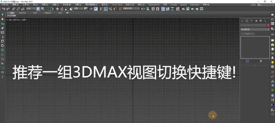Switch to the Motion command panel tab
The height and width of the screenshot is (123, 275).
256,21
